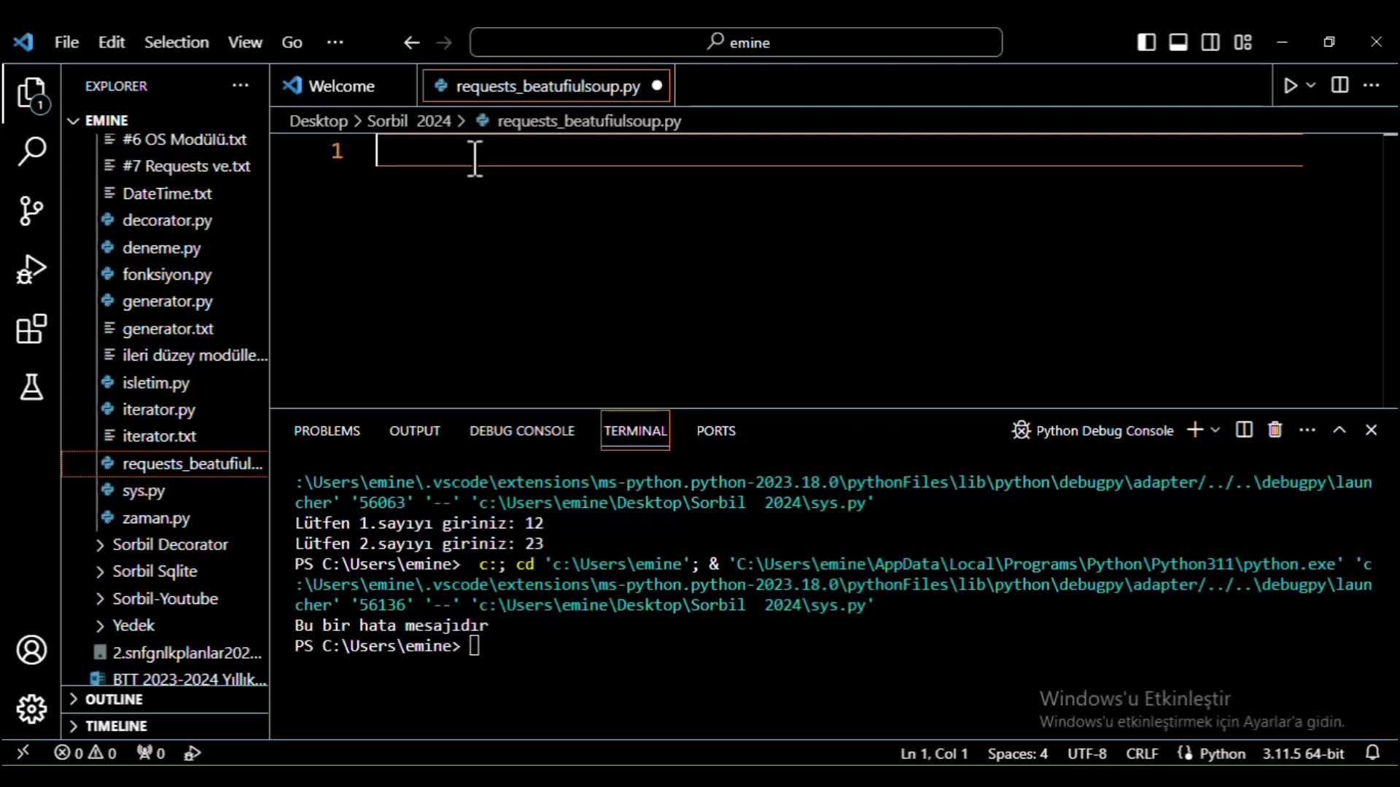Image resolution: width=1400 pixels, height=787 pixels.
Task: Open the remote window status bar icon
Action: [x=23, y=753]
